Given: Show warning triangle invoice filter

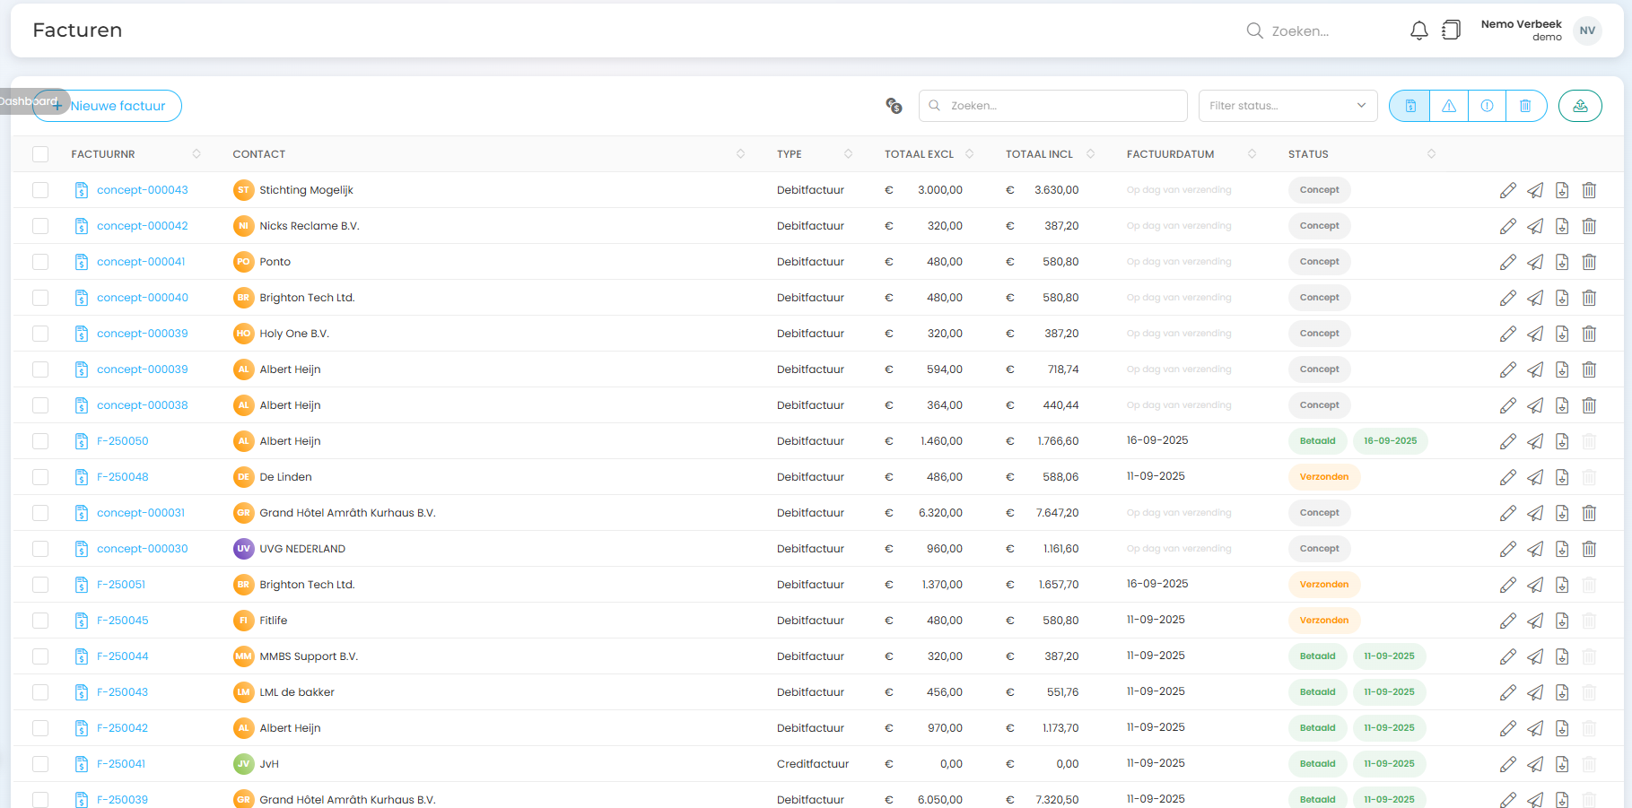Looking at the screenshot, I should [1449, 106].
